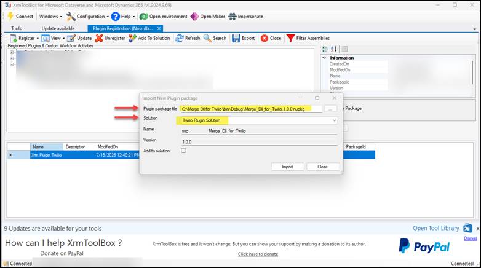Expand the first plugin tree node
This screenshot has height=268, width=481.
[12, 52]
